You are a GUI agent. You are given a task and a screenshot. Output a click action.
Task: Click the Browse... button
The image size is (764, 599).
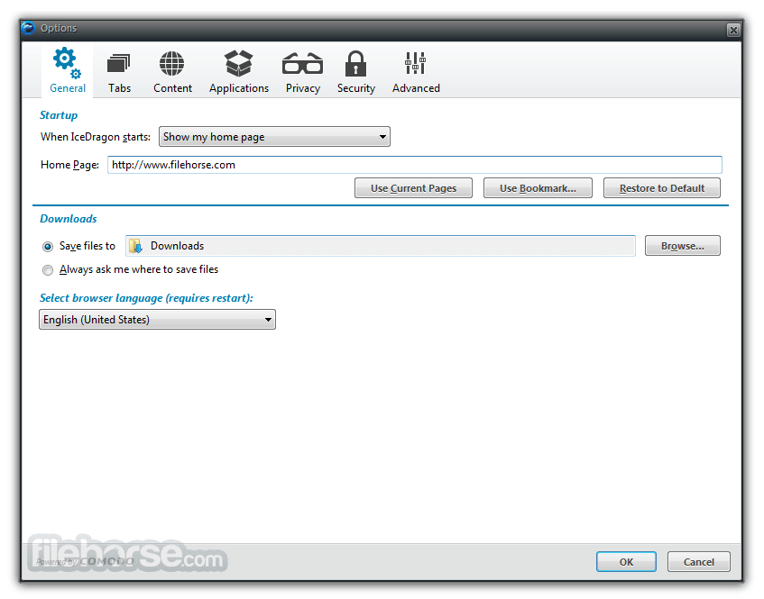[x=682, y=246]
